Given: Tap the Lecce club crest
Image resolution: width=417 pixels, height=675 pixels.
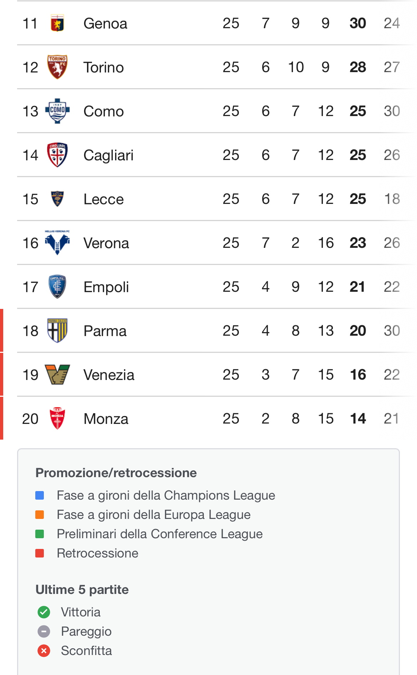Looking at the screenshot, I should point(57,199).
